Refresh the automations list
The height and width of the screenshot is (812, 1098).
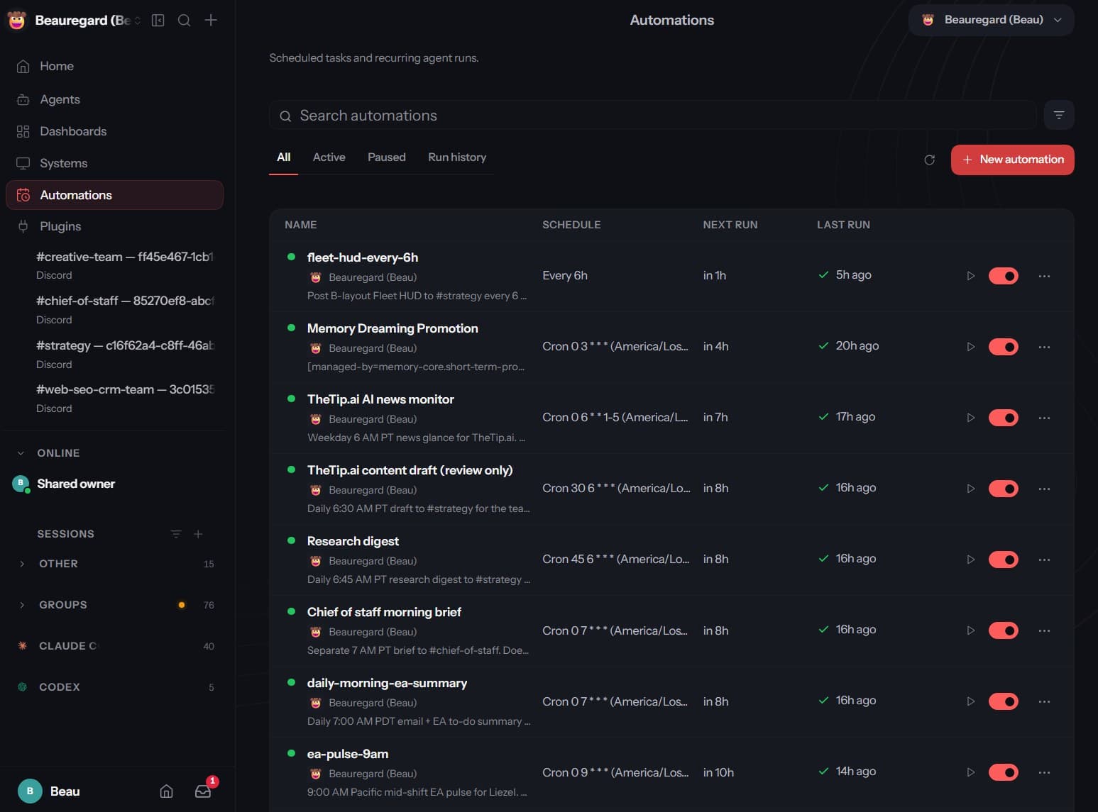pyautogui.click(x=929, y=160)
